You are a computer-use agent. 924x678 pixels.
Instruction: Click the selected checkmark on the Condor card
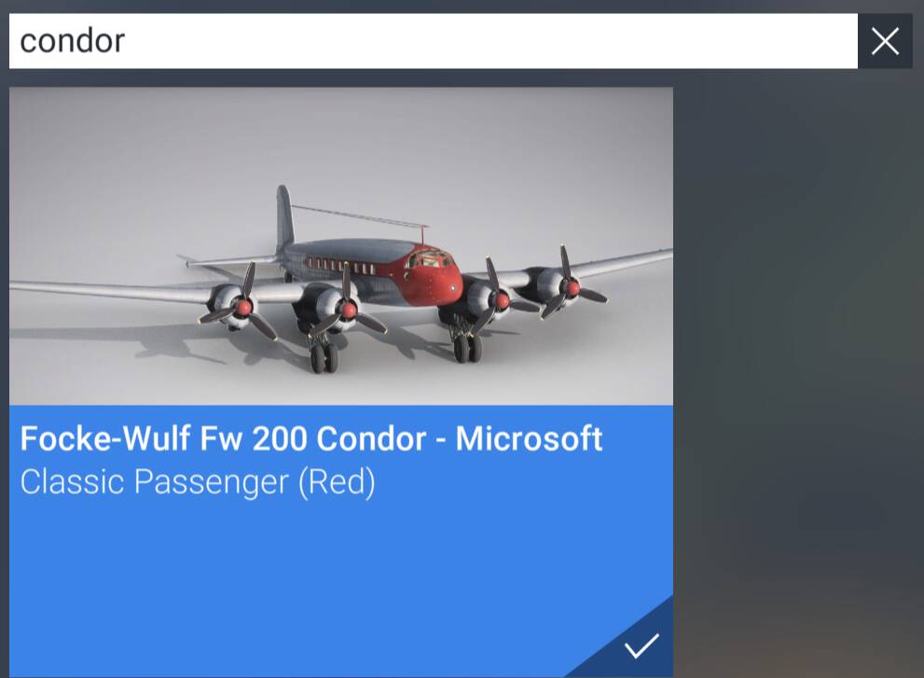point(641,646)
